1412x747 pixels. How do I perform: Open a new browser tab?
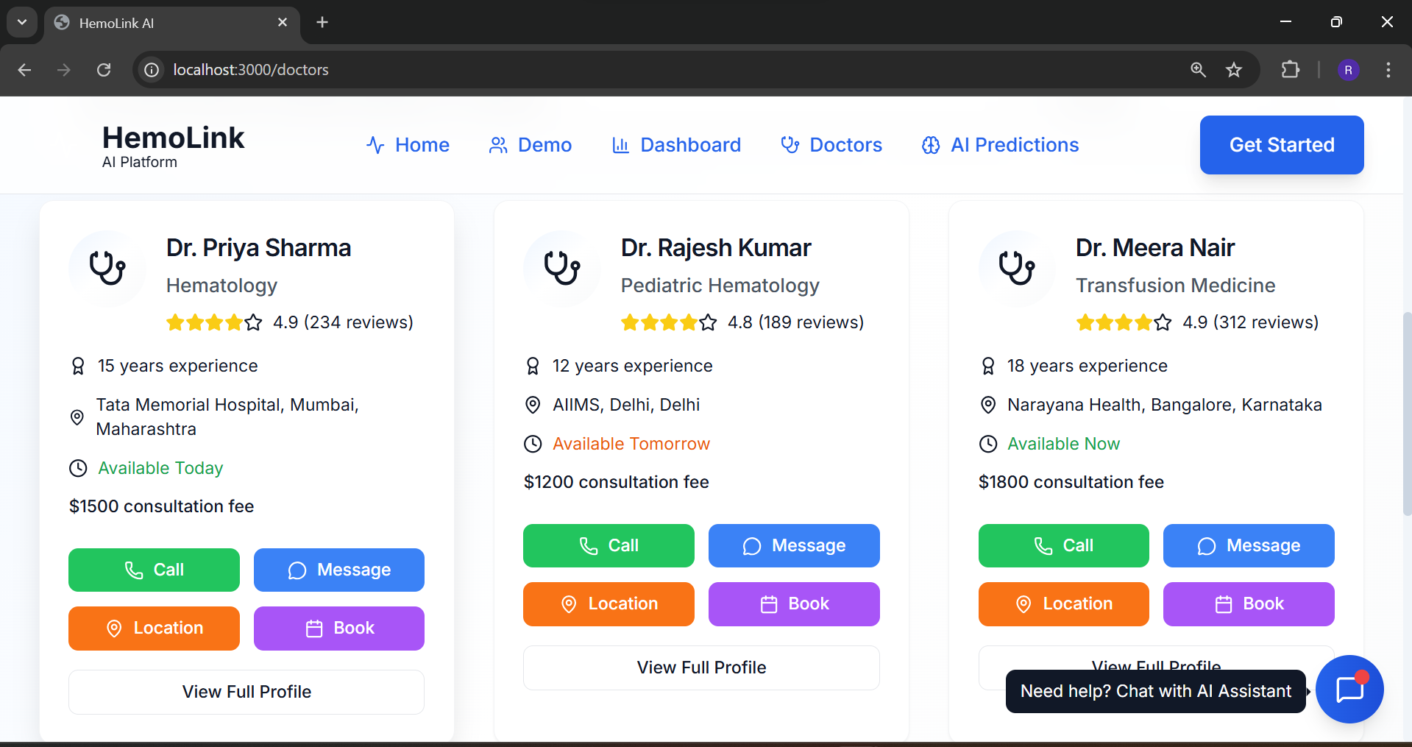pos(322,22)
